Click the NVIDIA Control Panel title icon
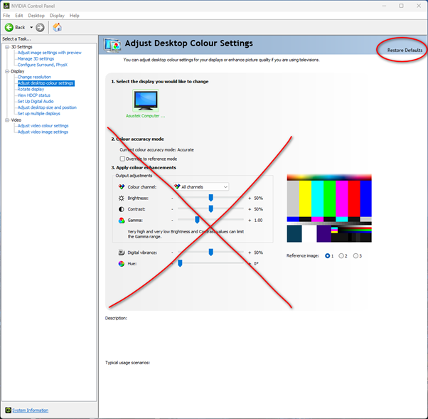This screenshot has height=419, width=428. [x=6, y=6]
